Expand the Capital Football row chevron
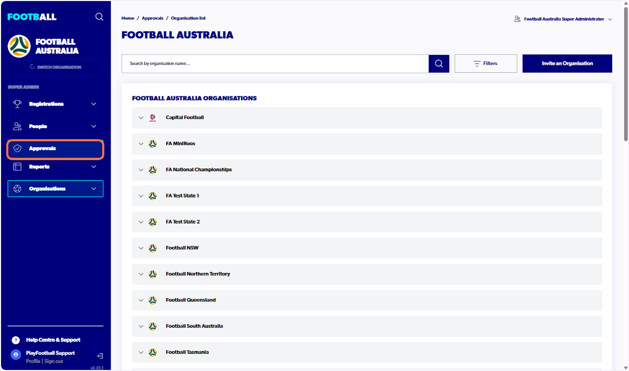 [140, 118]
